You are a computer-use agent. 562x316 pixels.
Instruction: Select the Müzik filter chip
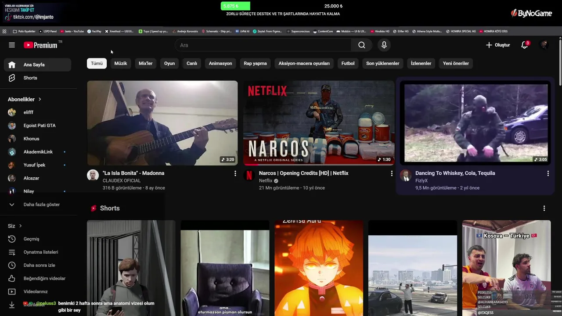[x=121, y=63]
